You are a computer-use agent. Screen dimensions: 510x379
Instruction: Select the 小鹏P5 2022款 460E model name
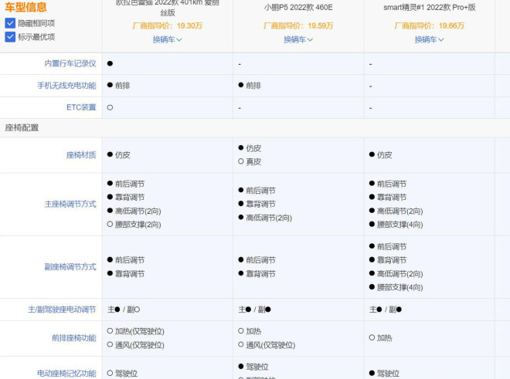coord(298,8)
